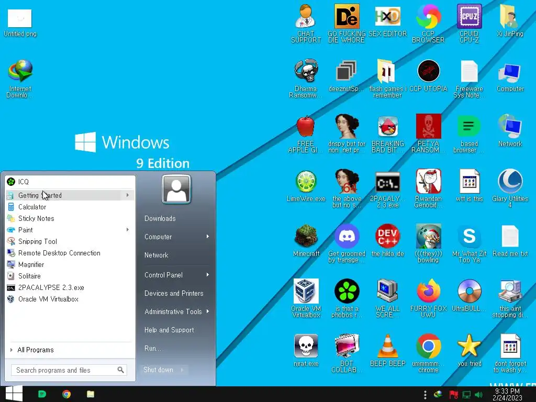Open Chrome from the taskbar

point(66,394)
